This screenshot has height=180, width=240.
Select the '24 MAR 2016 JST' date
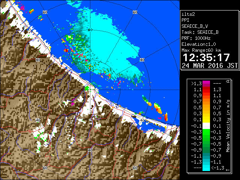[210, 66]
